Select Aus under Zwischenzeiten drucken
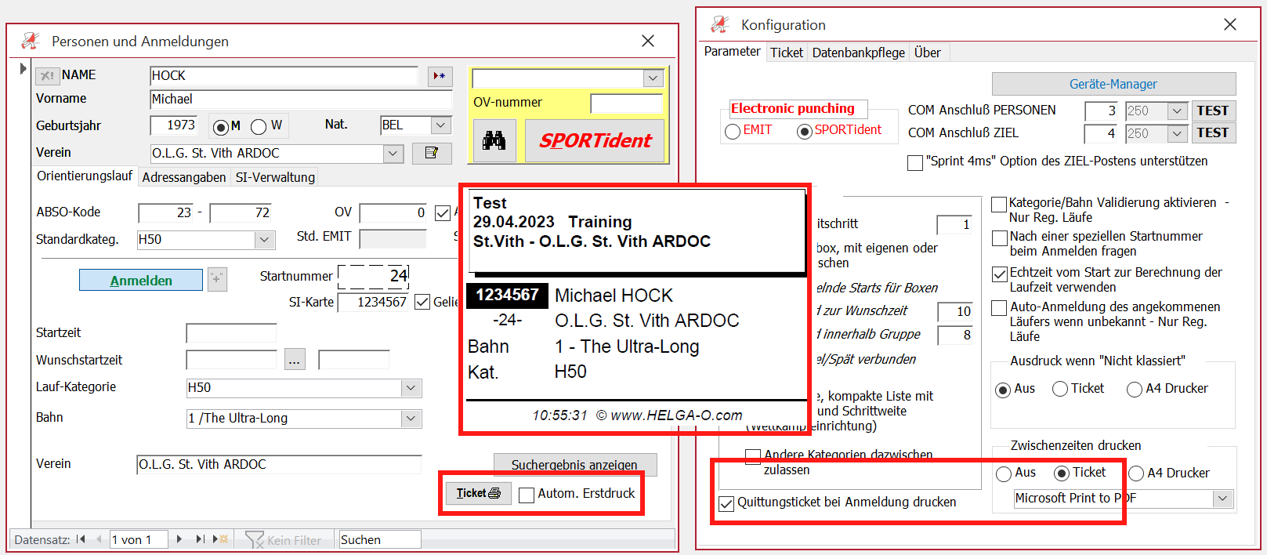Image resolution: width=1267 pixels, height=555 pixels. coord(1004,474)
